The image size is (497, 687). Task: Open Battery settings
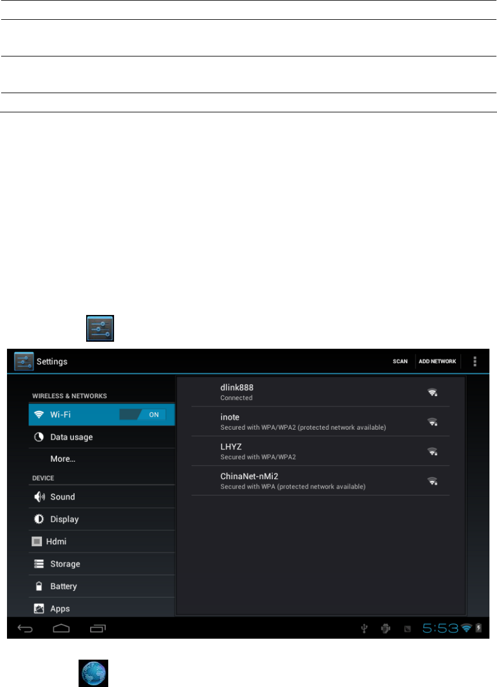102,586
